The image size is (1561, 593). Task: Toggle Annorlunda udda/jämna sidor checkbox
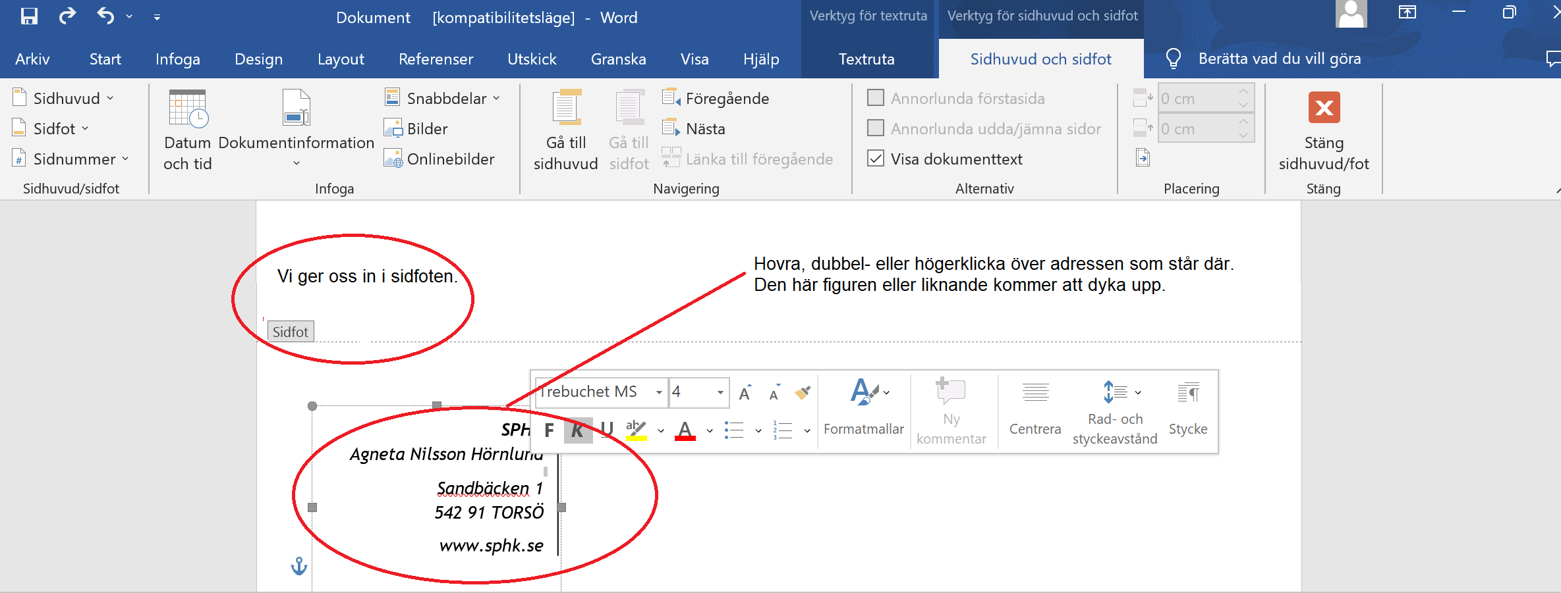point(876,128)
